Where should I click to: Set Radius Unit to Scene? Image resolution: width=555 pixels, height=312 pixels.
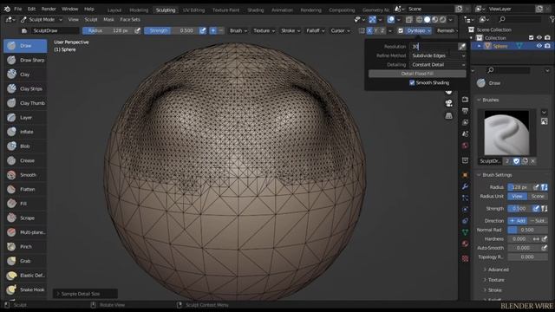(538, 197)
